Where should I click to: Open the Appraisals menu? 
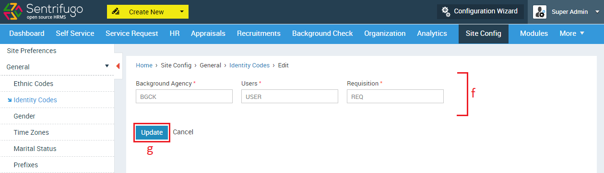coord(208,33)
